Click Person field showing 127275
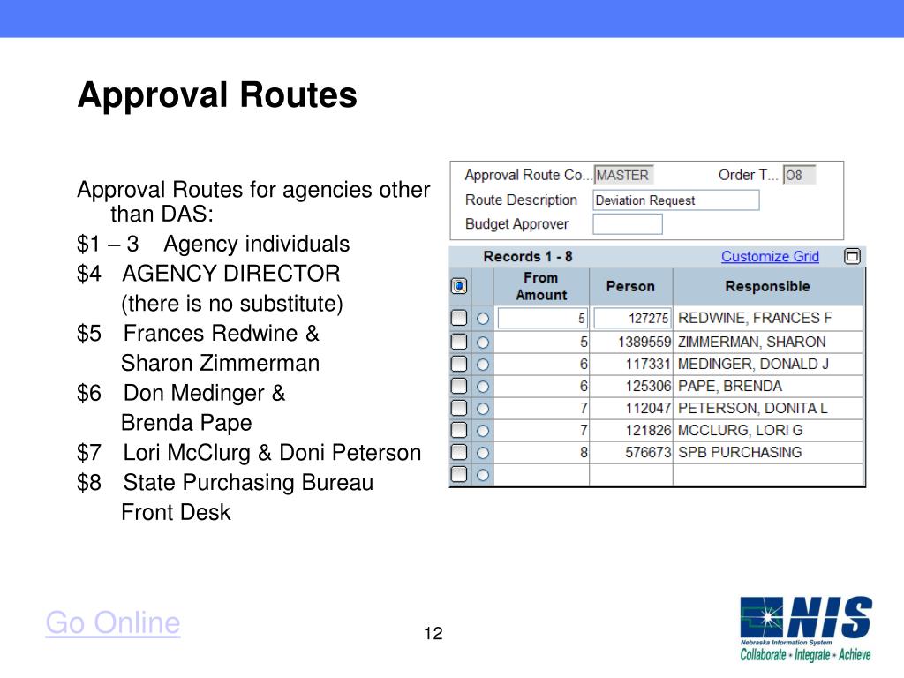Screen dimensions: 904x678 coord(632,318)
